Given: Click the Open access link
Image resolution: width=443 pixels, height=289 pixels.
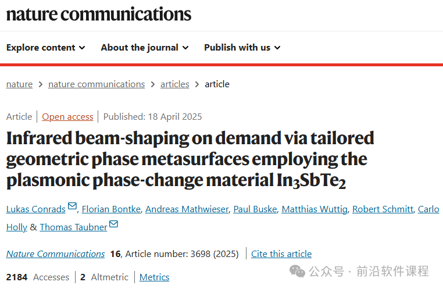Looking at the screenshot, I should (x=67, y=117).
